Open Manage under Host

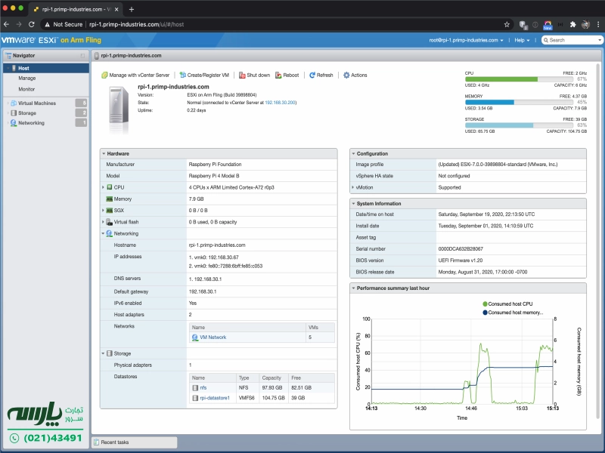(27, 79)
